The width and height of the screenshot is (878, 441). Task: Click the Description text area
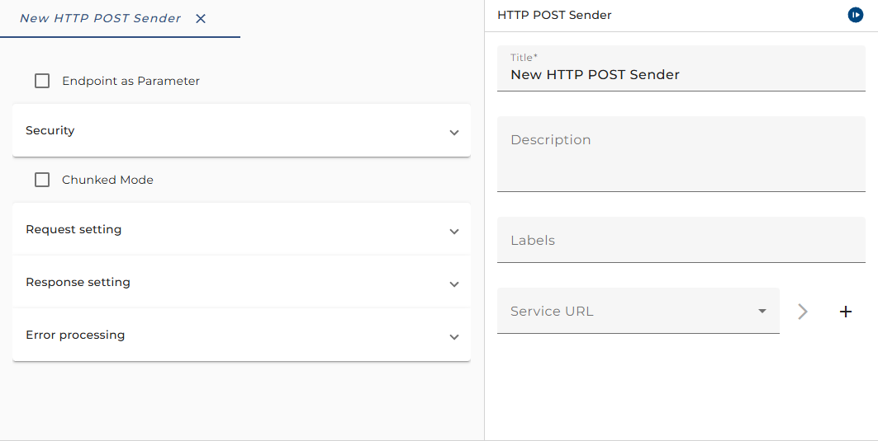tap(681, 154)
